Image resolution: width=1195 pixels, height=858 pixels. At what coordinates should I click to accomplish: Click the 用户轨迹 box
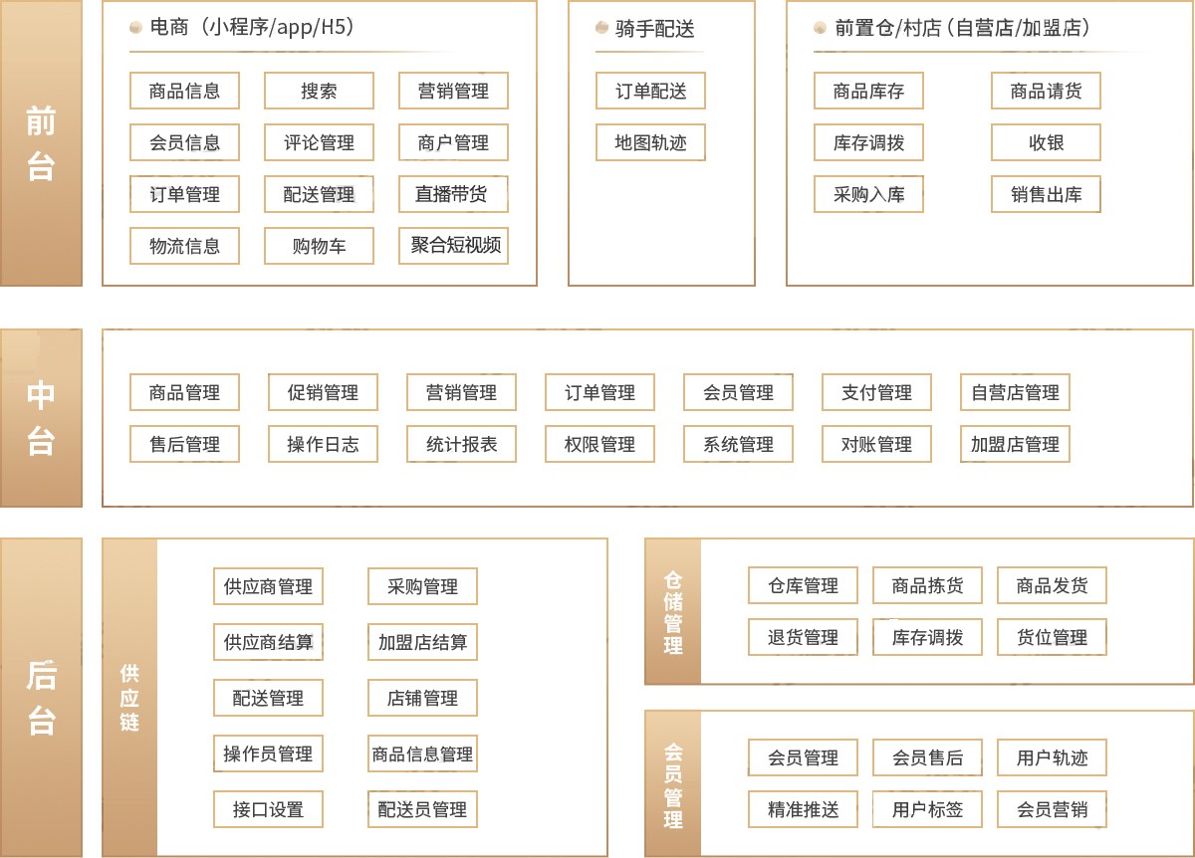pyautogui.click(x=1052, y=757)
